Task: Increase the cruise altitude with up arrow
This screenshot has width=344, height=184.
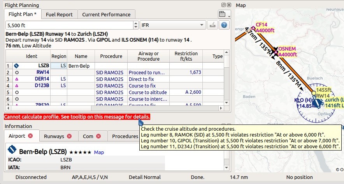Action: coord(136,23)
